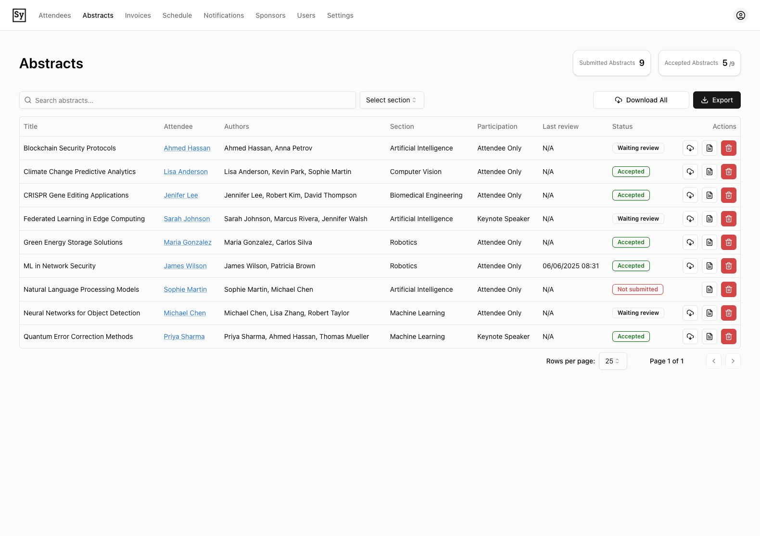The width and height of the screenshot is (760, 536).
Task: Open the rows per page dropdown
Action: [x=612, y=361]
